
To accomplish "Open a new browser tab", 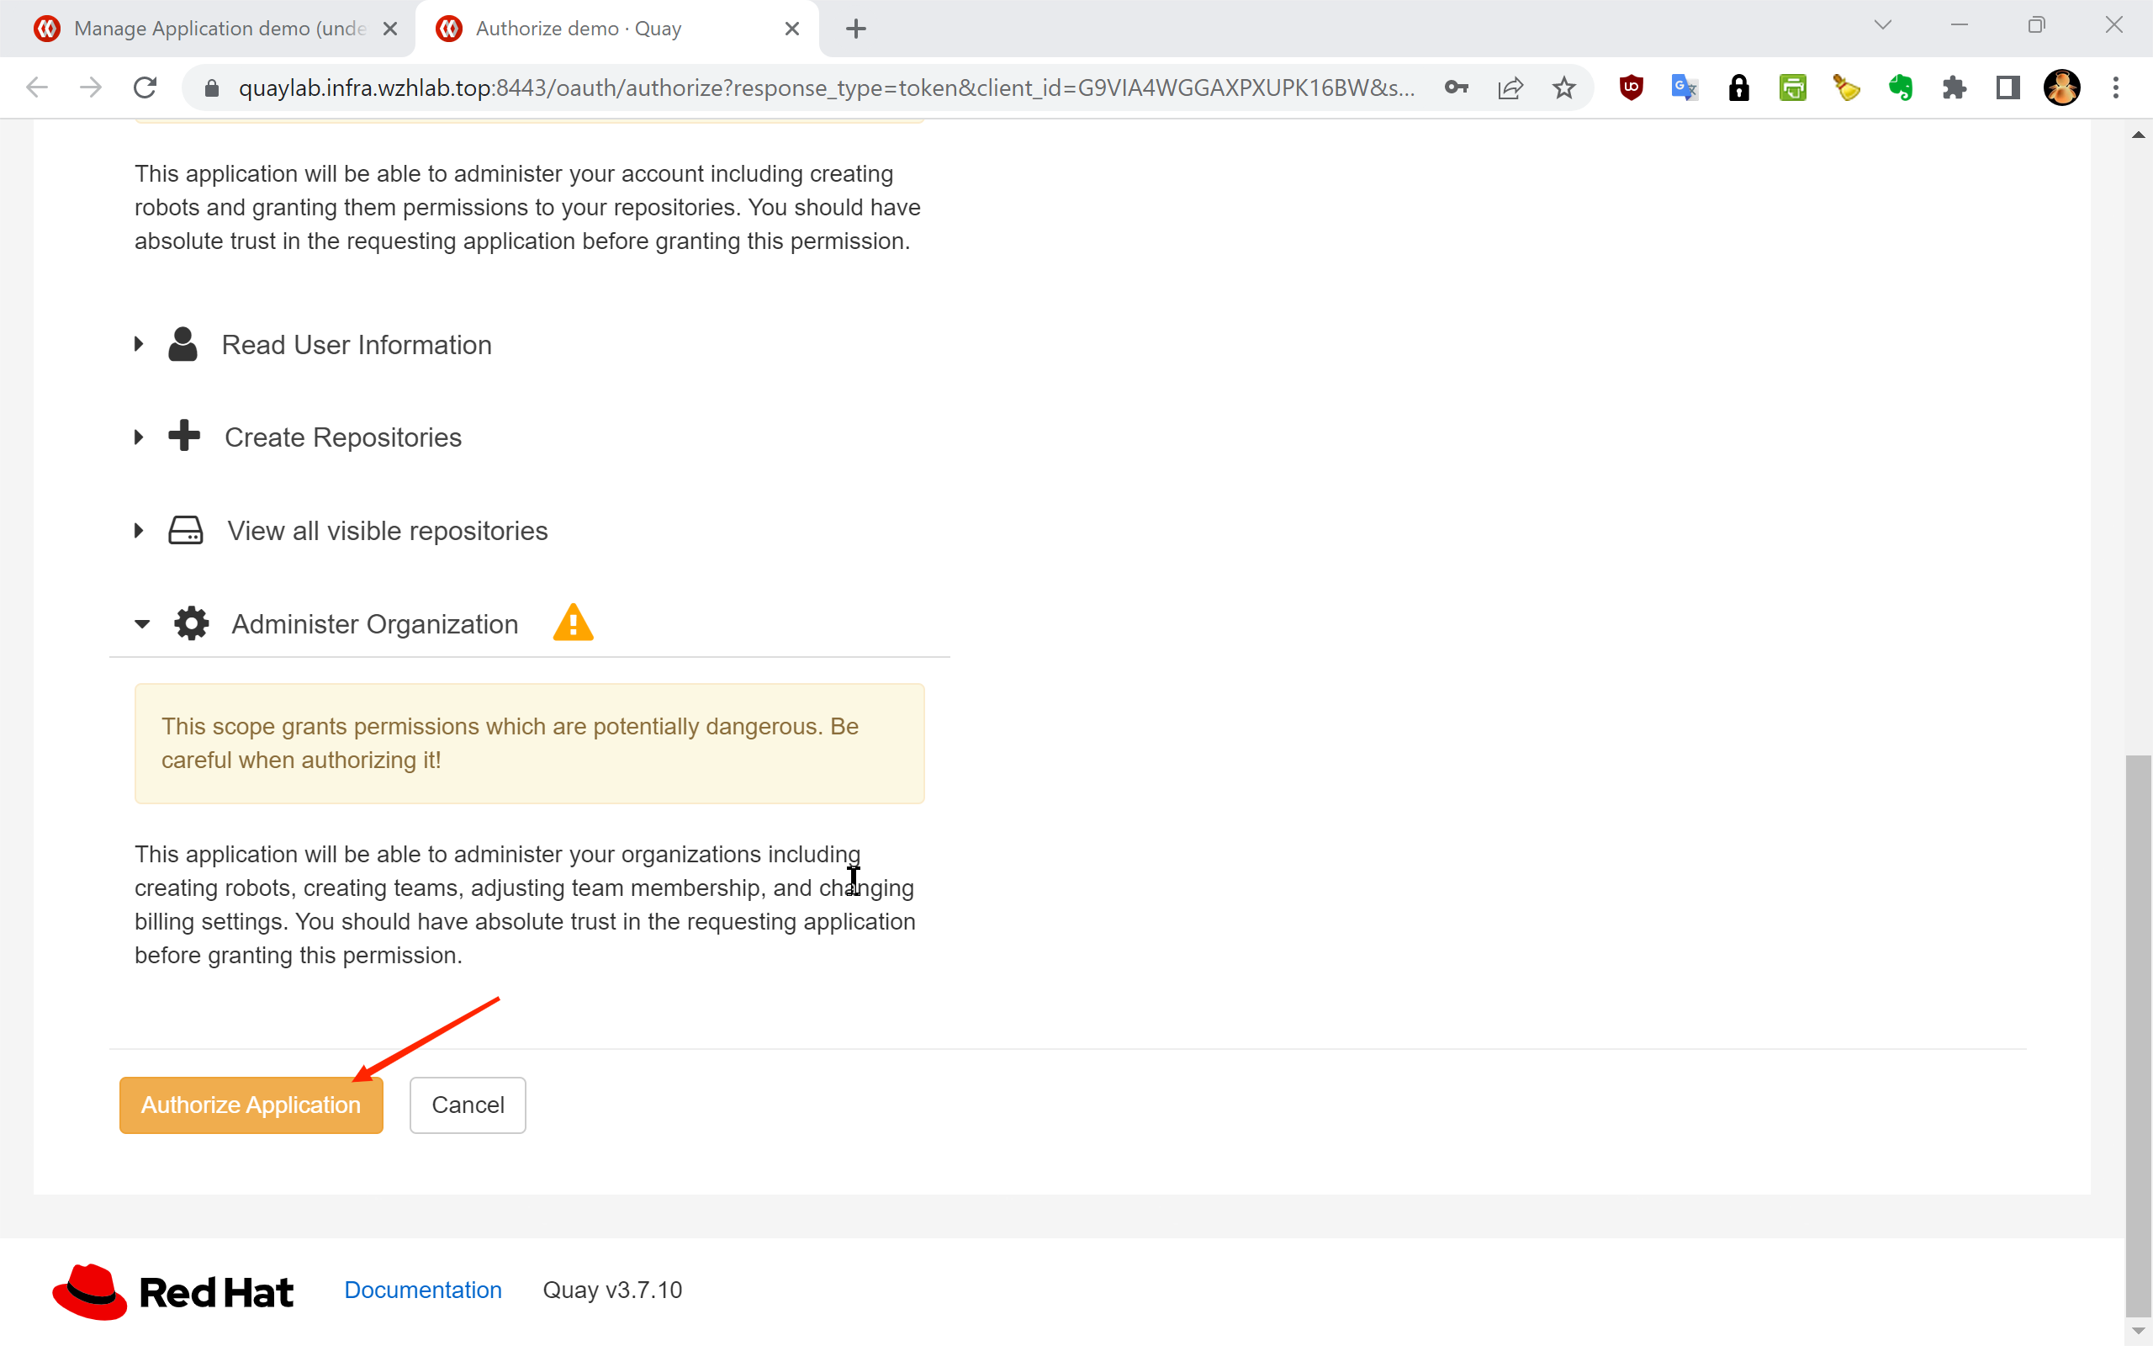I will point(856,29).
